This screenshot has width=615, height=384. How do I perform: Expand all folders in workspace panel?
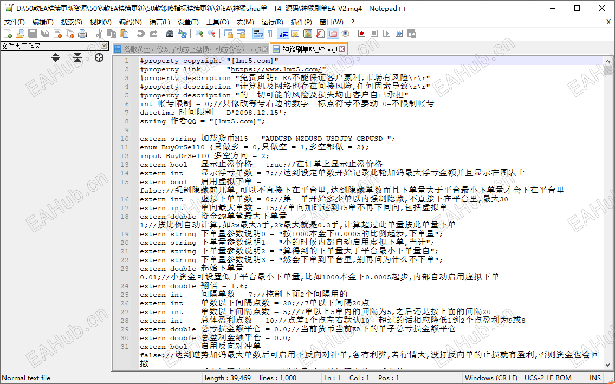(x=56, y=57)
